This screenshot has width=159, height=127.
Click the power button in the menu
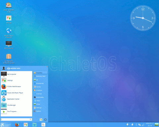point(45,119)
